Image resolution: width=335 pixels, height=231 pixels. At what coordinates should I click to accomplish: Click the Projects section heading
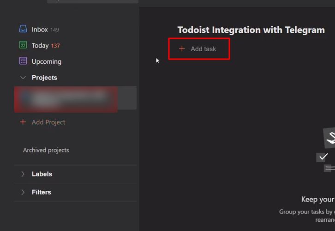tap(44, 78)
